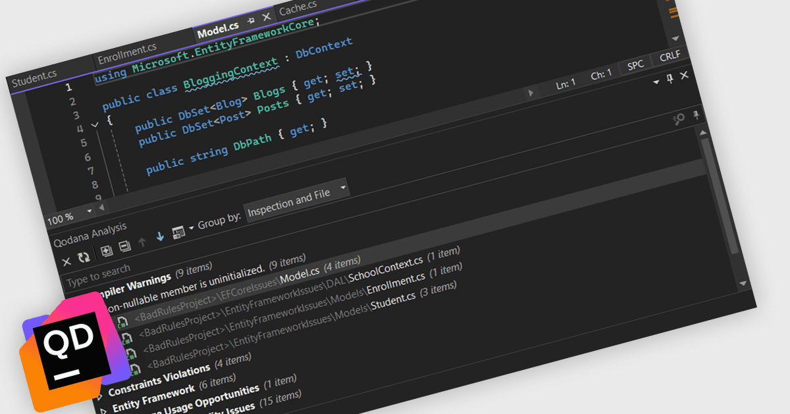Screen dimensions: 790x414
Task: Click BloggingContext in the class declaration
Action: [230, 74]
